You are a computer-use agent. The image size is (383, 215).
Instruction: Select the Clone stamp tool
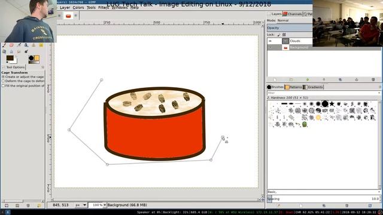(34, 45)
